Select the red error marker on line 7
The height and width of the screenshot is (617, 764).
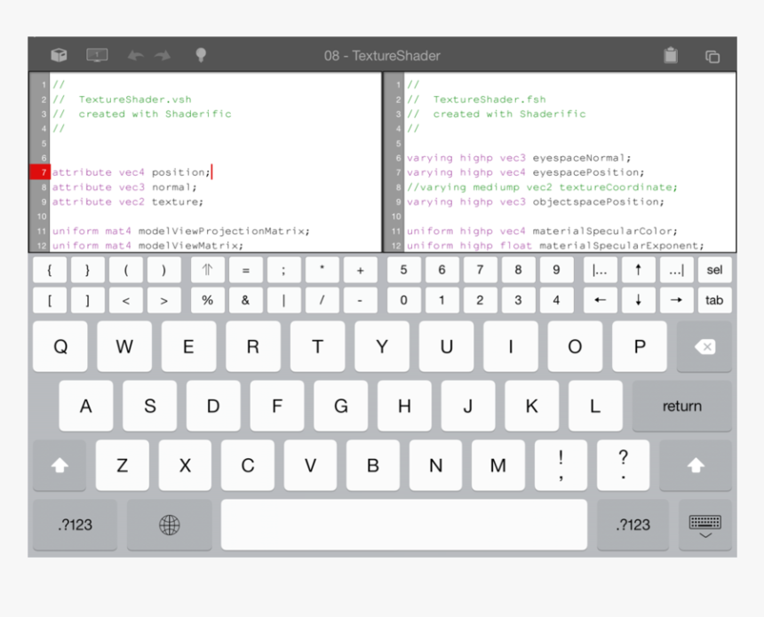point(40,172)
